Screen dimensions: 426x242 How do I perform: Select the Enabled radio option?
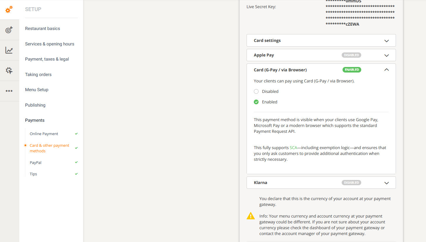pyautogui.click(x=256, y=102)
